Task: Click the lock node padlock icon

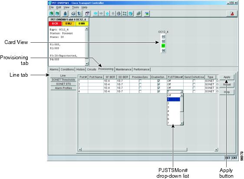Action: tap(65, 14)
